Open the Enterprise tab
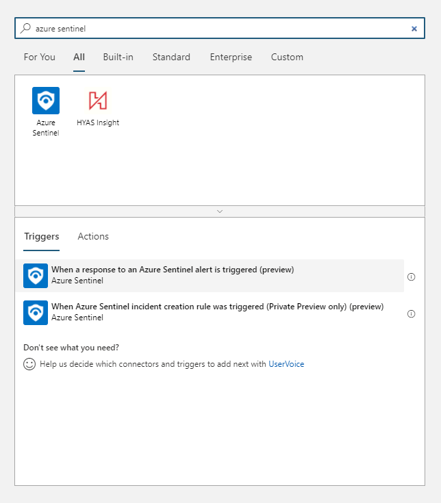 [231, 57]
